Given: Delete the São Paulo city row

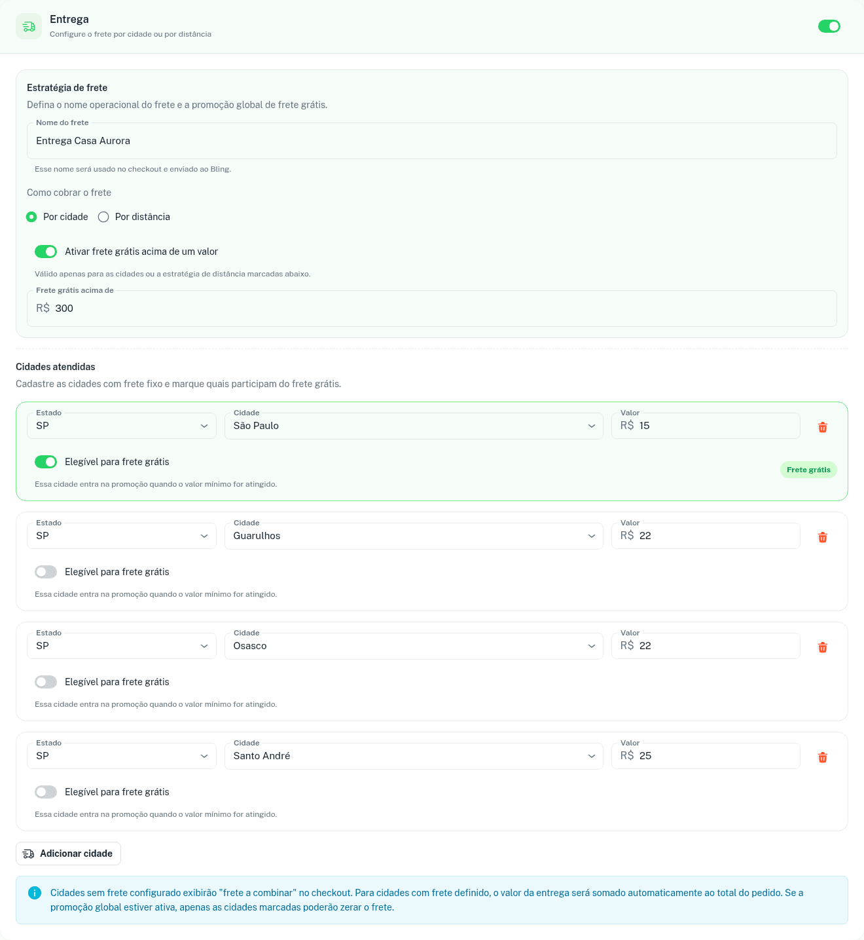Looking at the screenshot, I should tap(823, 427).
